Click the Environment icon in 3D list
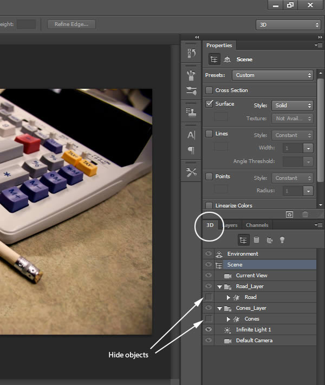325x385 pixels. pos(219,254)
